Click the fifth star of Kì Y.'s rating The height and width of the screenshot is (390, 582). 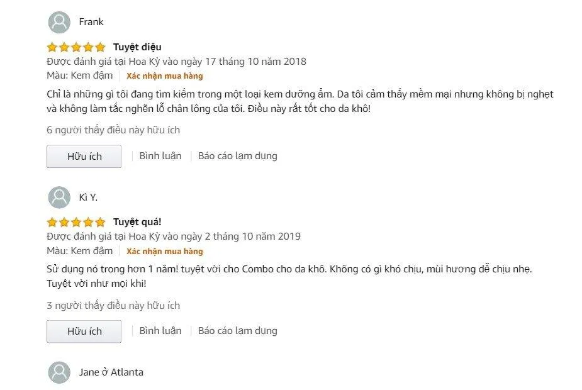coord(99,222)
